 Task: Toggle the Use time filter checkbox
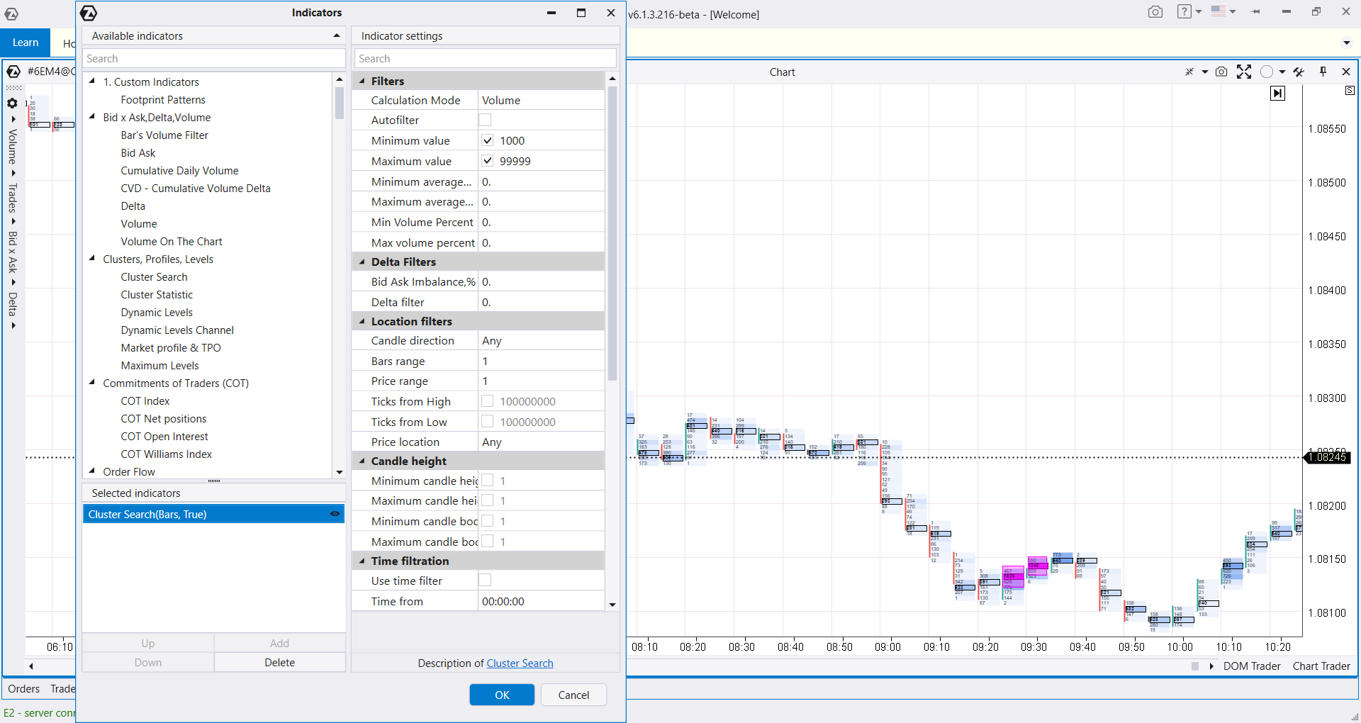coord(486,581)
